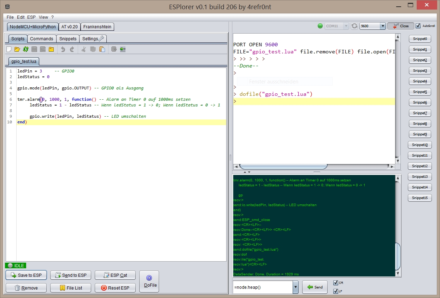440x298 pixels.
Task: Click the log panel vertical scrollbar thumb
Action: click(x=398, y=256)
